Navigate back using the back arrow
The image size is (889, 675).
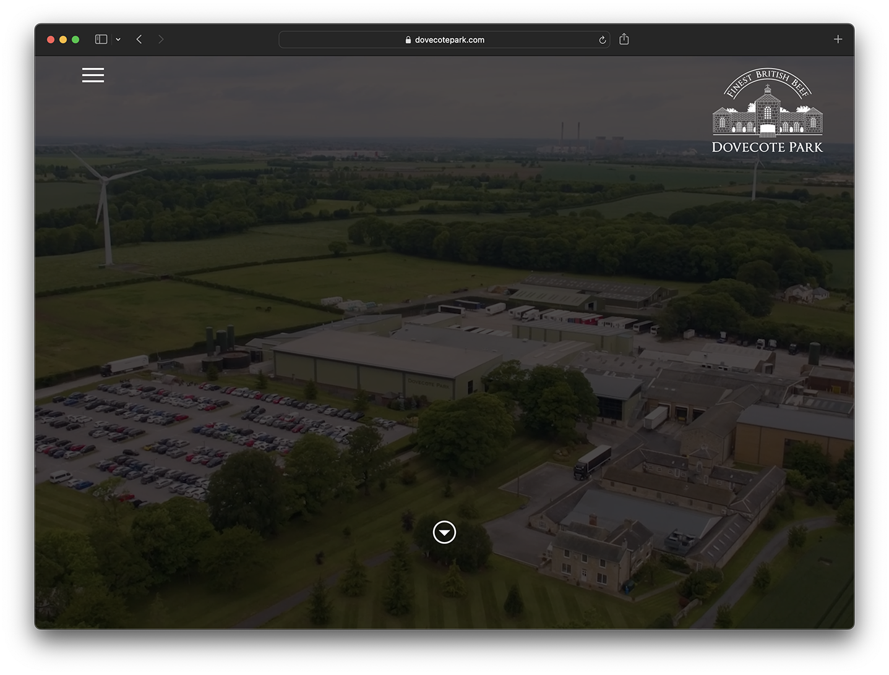[x=139, y=39]
